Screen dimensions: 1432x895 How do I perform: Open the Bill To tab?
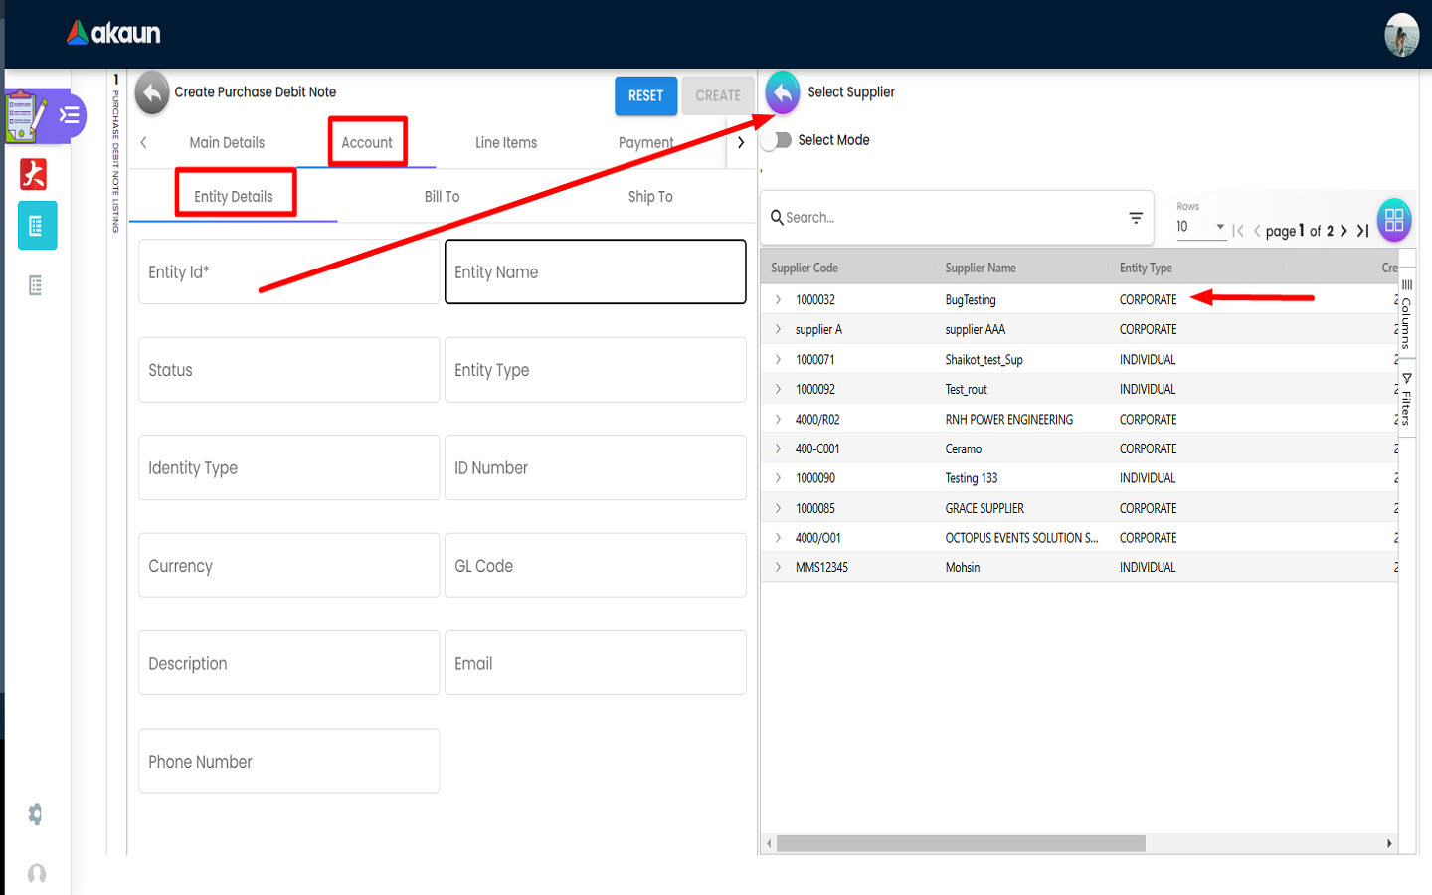pos(442,197)
